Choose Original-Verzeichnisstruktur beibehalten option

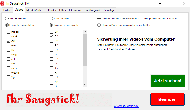[x=99, y=25]
